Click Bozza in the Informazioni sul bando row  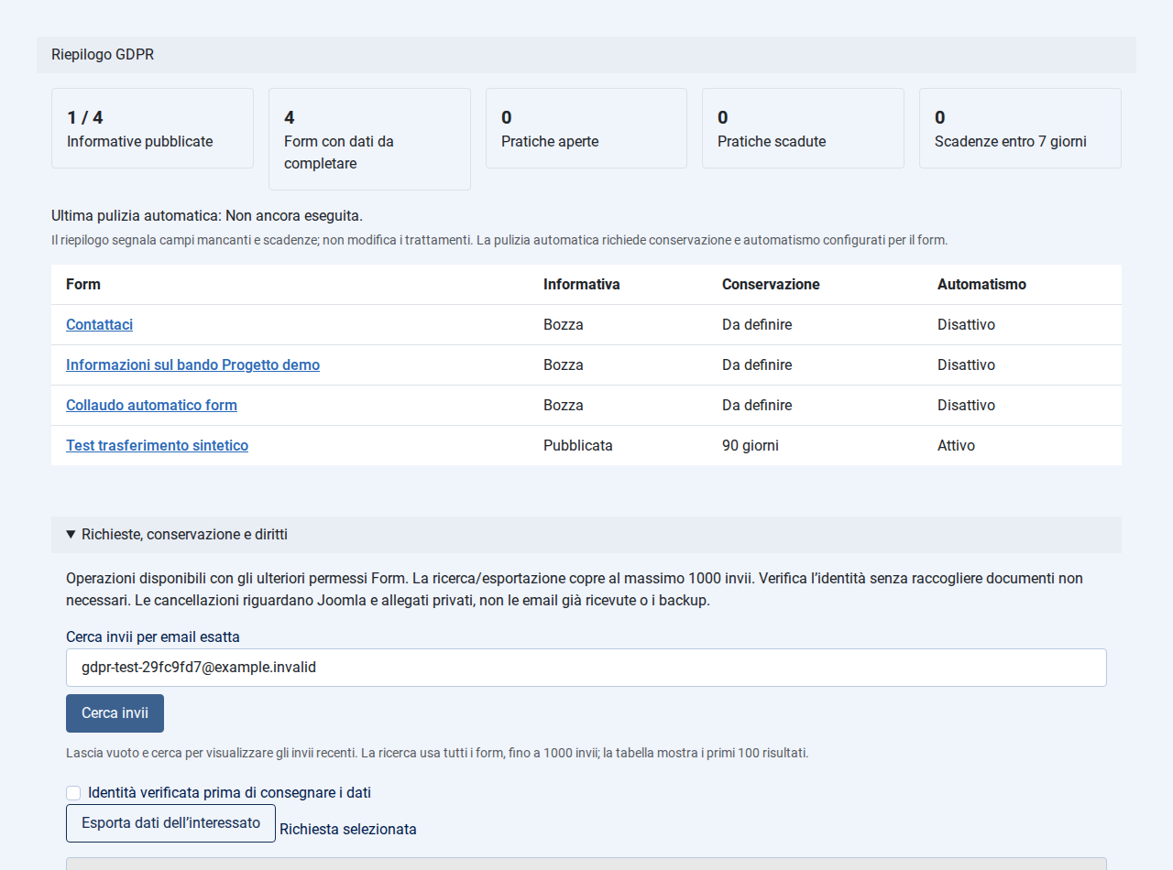click(564, 365)
